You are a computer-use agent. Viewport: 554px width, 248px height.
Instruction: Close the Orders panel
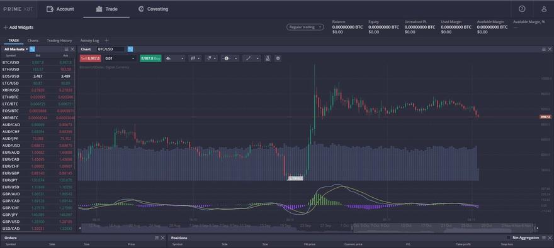[x=162, y=238]
